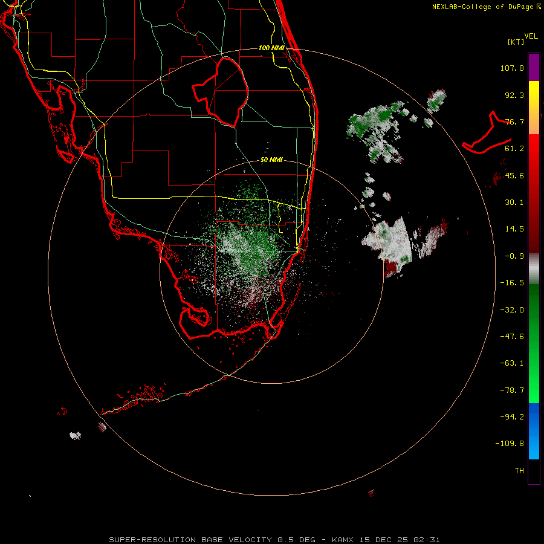Viewport: 544px width, 544px height.
Task: Click the 107.8 velocity scale value
Action: point(512,68)
